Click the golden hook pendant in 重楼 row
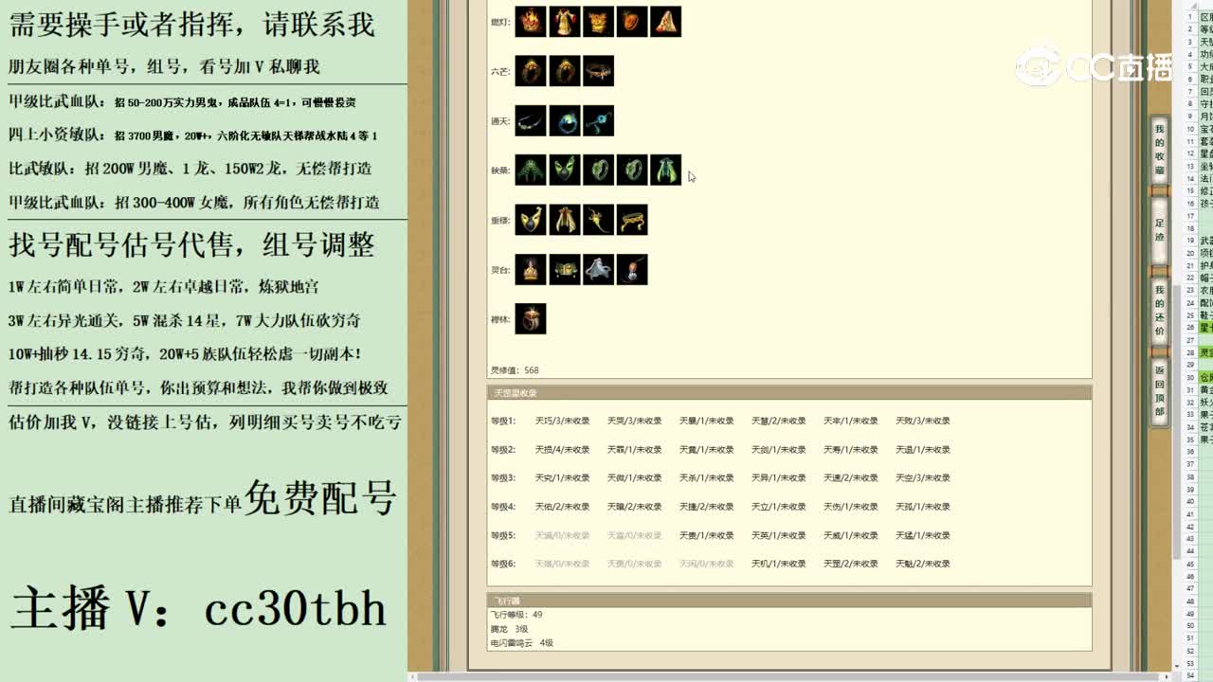This screenshot has width=1213, height=682. pos(598,220)
